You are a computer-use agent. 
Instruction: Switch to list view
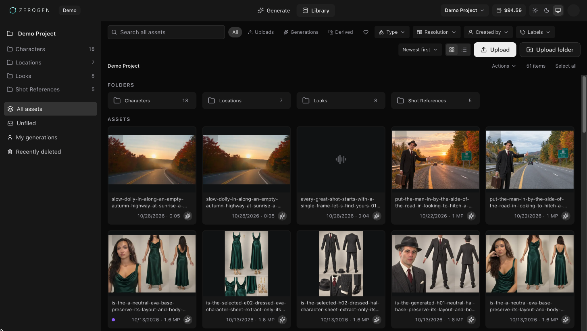pyautogui.click(x=464, y=50)
